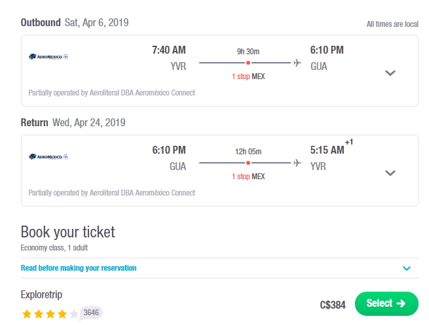Click the outbound Aeromexico airline logo
The width and height of the screenshot is (429, 325).
[48, 57]
